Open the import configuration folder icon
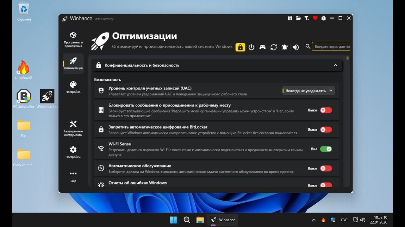Image resolution: width=405 pixels, height=227 pixels. click(x=298, y=18)
